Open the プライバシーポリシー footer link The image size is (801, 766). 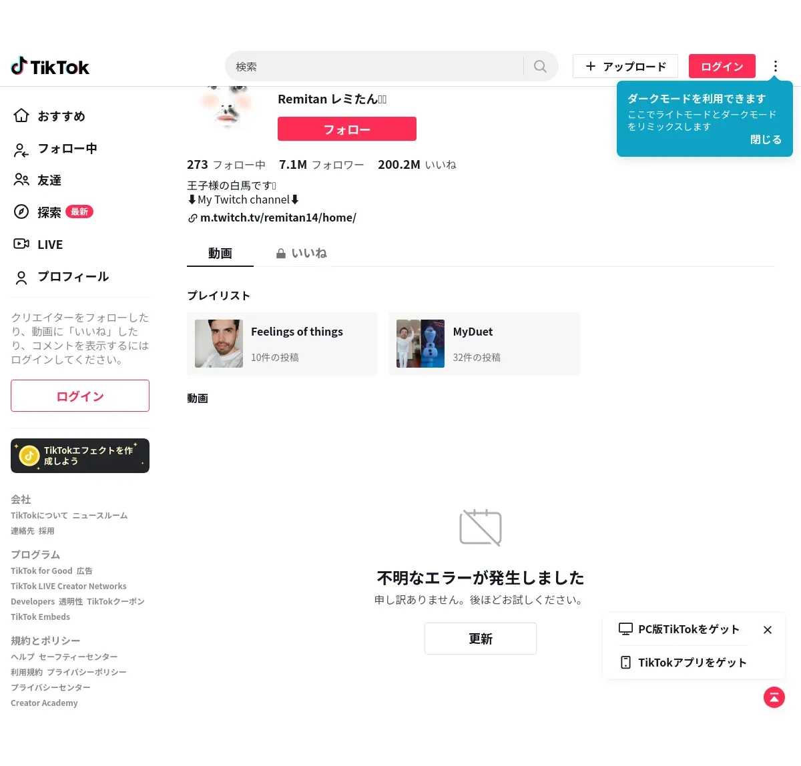point(87,673)
